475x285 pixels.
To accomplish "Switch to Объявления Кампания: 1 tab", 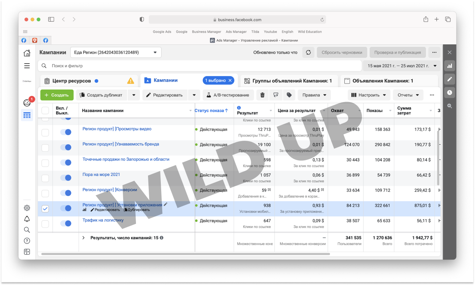I will 389,81.
